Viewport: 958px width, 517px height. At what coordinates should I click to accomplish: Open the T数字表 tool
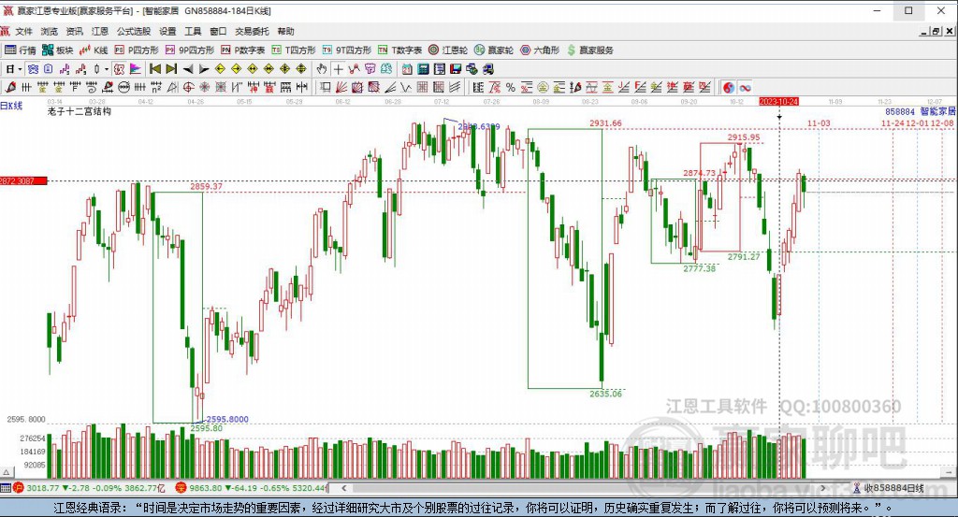[399, 50]
